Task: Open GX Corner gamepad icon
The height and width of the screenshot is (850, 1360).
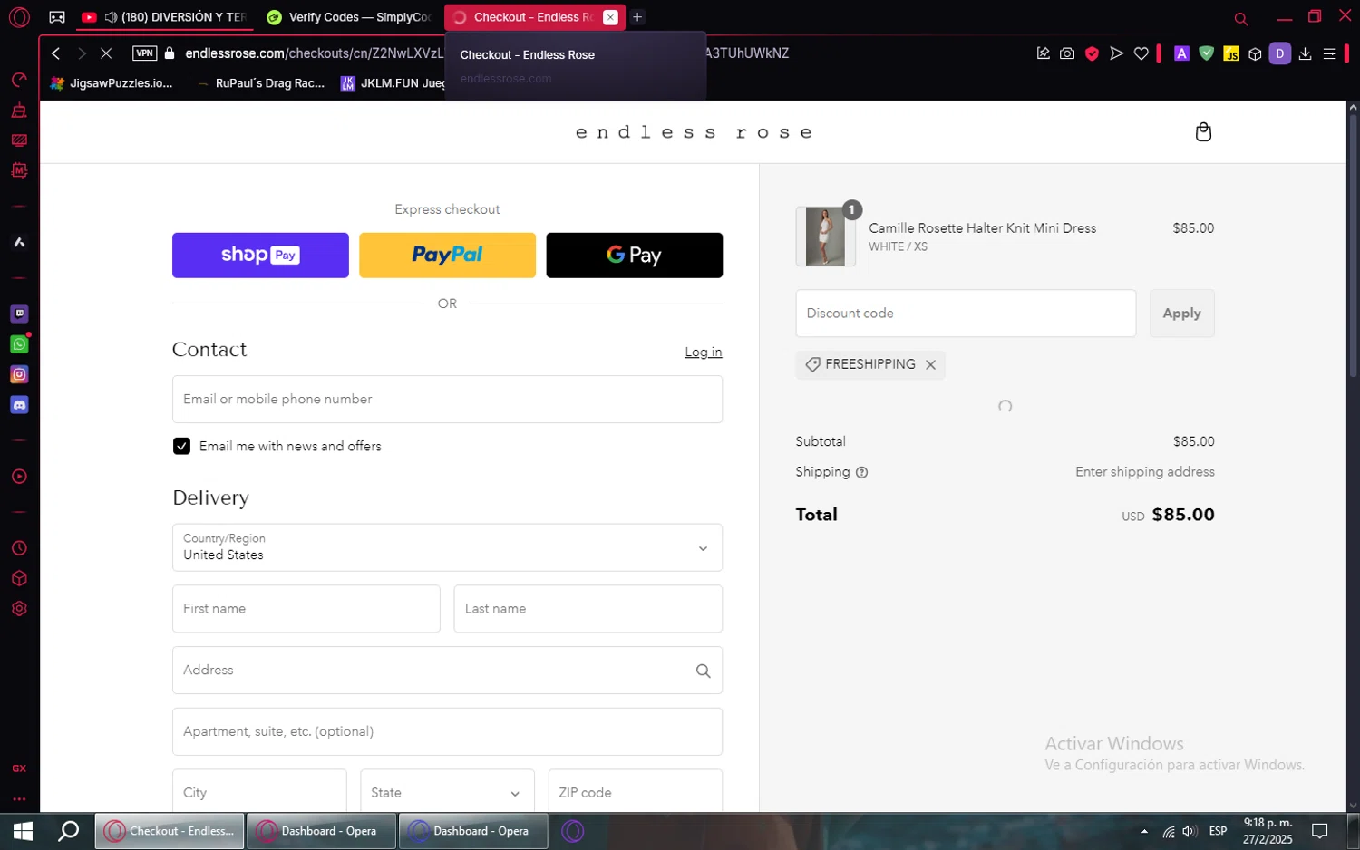Action: click(x=57, y=17)
